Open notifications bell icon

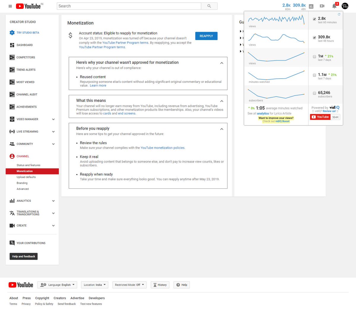coord(334,6)
